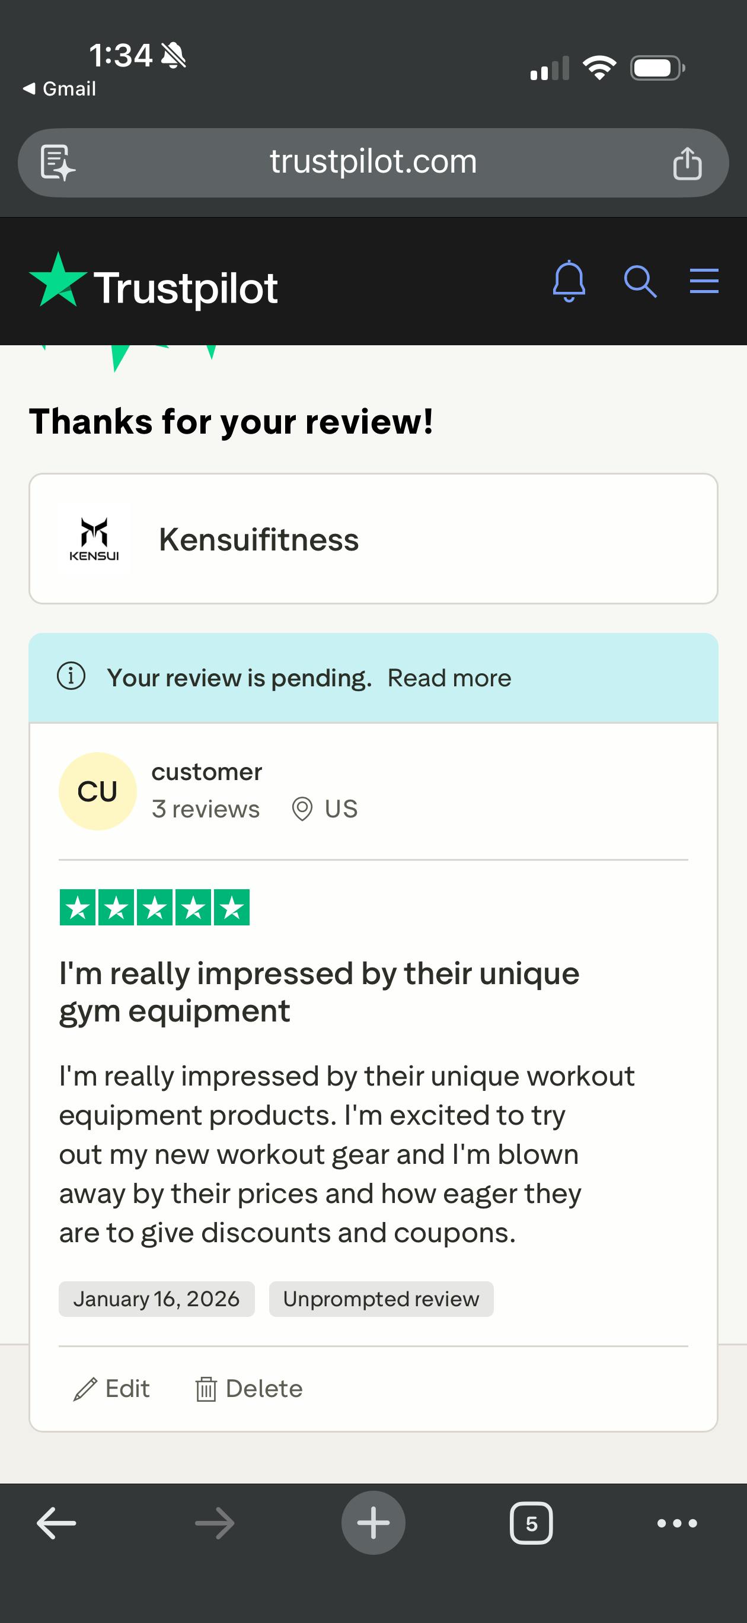Image resolution: width=747 pixels, height=1623 pixels.
Task: Tap the Trustpilot logo
Action: pos(154,287)
